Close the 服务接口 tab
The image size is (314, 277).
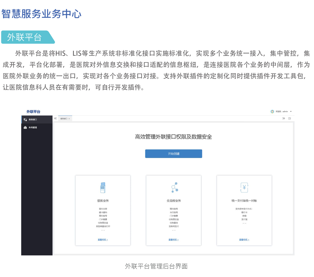(69, 119)
